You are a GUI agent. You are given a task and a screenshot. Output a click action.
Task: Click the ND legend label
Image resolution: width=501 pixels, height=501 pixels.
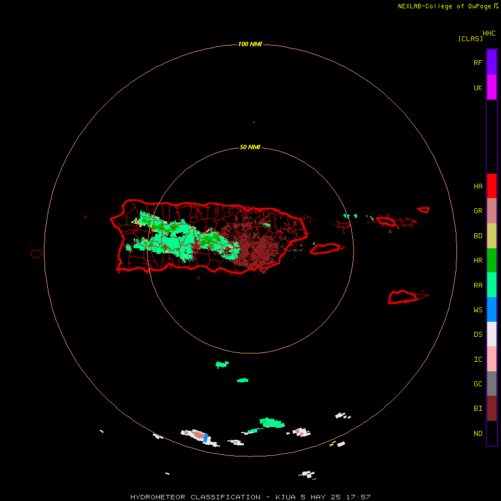[x=478, y=433]
